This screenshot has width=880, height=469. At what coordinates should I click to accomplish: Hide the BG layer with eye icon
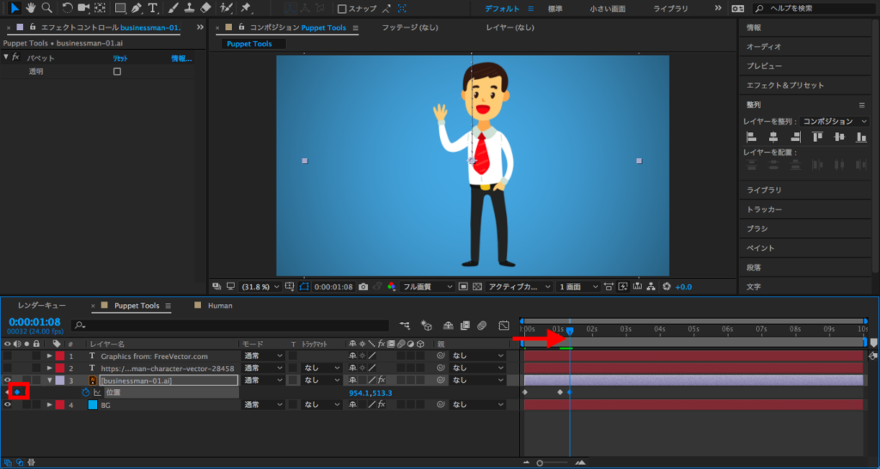[8, 405]
